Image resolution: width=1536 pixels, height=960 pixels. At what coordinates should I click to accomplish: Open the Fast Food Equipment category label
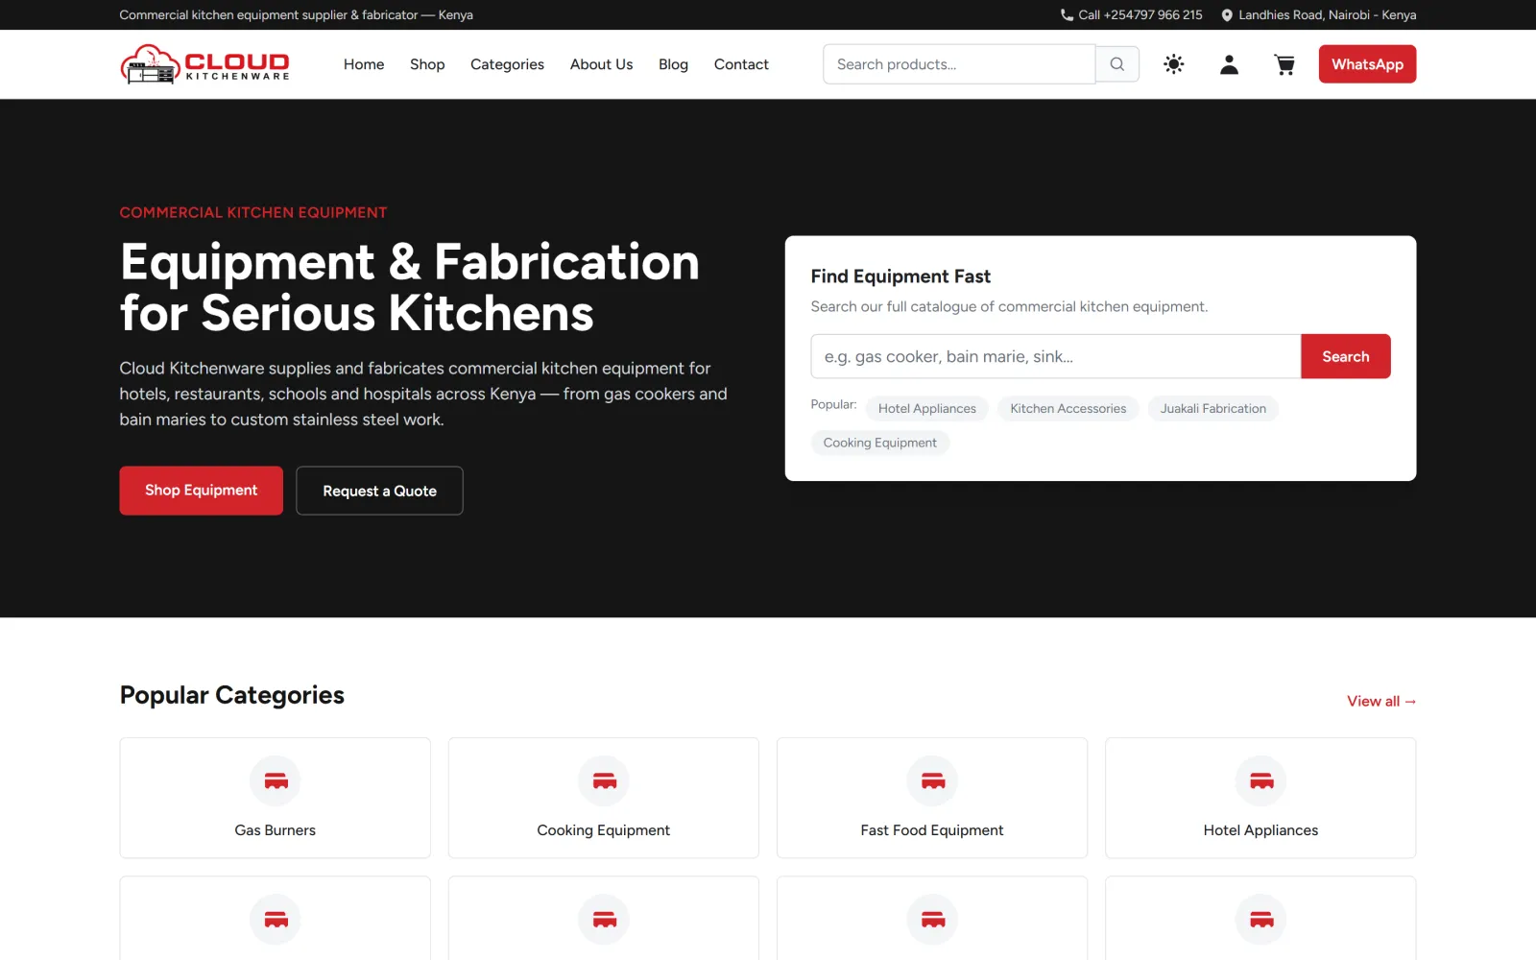[x=932, y=830]
